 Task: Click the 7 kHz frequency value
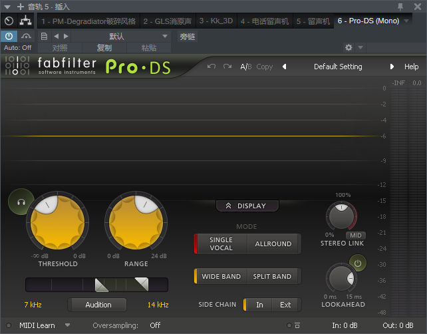point(33,305)
